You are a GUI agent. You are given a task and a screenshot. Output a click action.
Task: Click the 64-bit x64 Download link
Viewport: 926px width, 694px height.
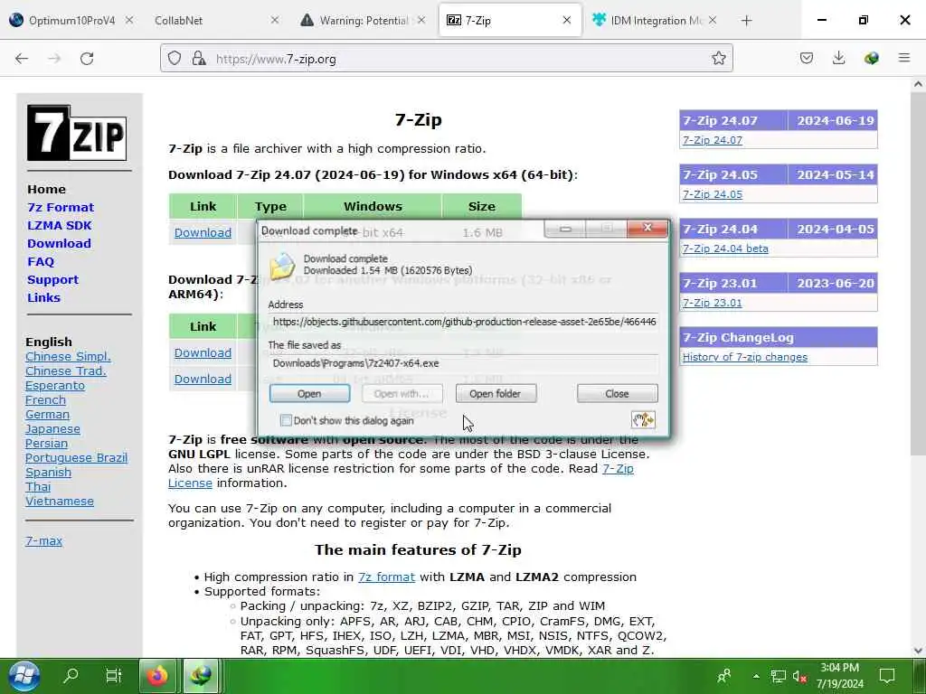point(203,232)
